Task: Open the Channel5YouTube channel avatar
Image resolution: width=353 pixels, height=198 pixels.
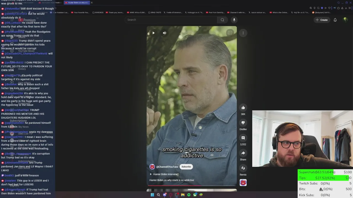Action: point(152,167)
